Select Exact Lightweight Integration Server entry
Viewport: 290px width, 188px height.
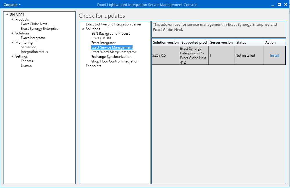pos(114,24)
